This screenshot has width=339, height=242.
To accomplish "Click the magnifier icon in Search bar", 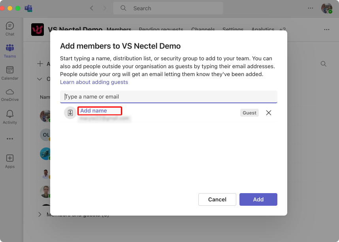I will pos(123,8).
